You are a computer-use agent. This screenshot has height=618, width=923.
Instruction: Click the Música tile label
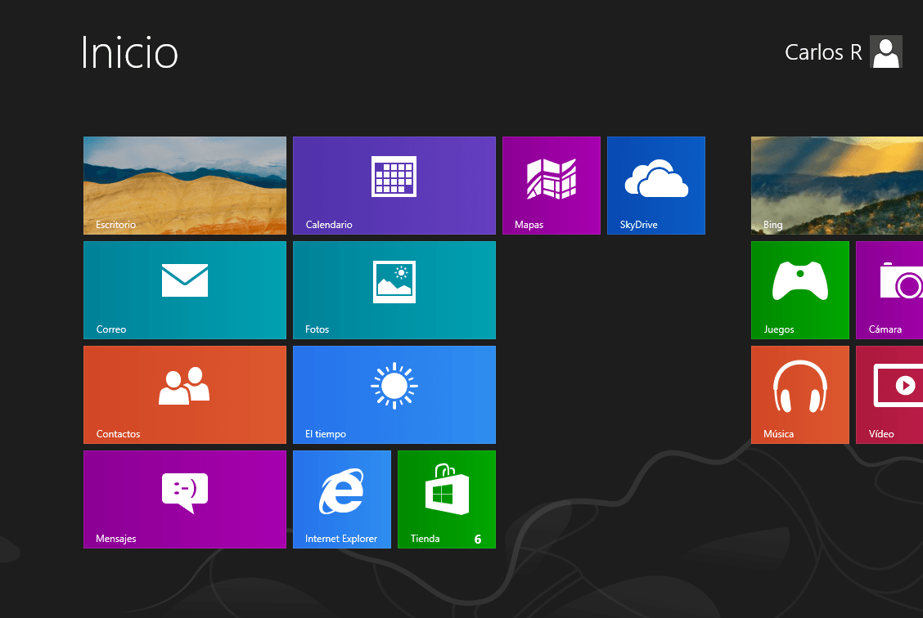(x=779, y=434)
